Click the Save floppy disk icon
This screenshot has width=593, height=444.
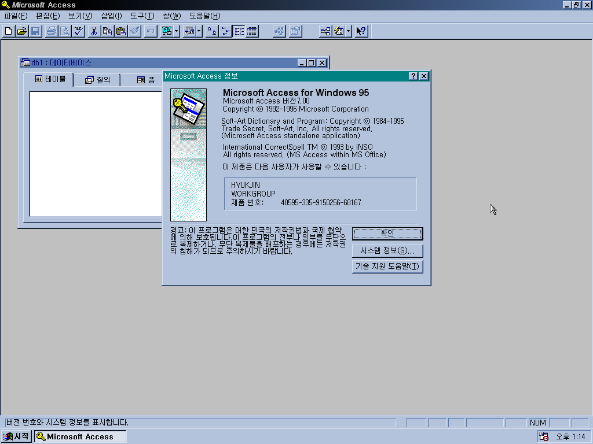click(35, 31)
